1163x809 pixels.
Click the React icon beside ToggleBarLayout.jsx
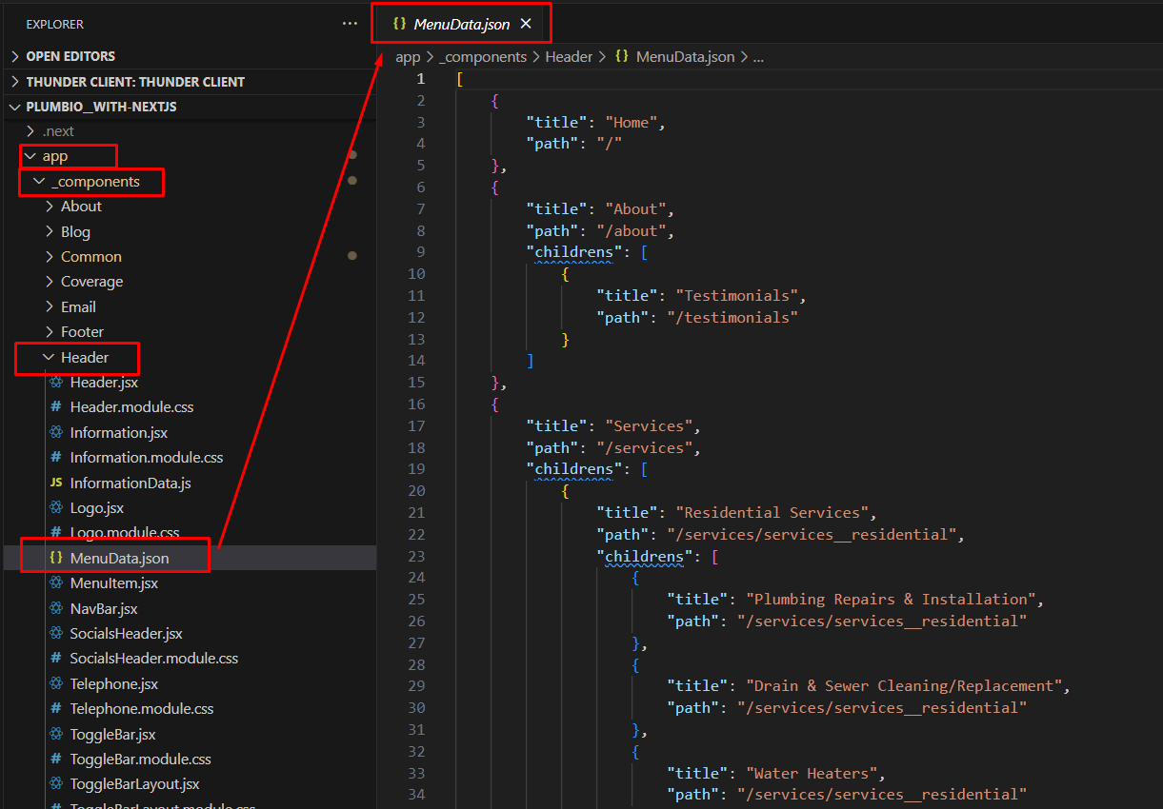click(56, 784)
